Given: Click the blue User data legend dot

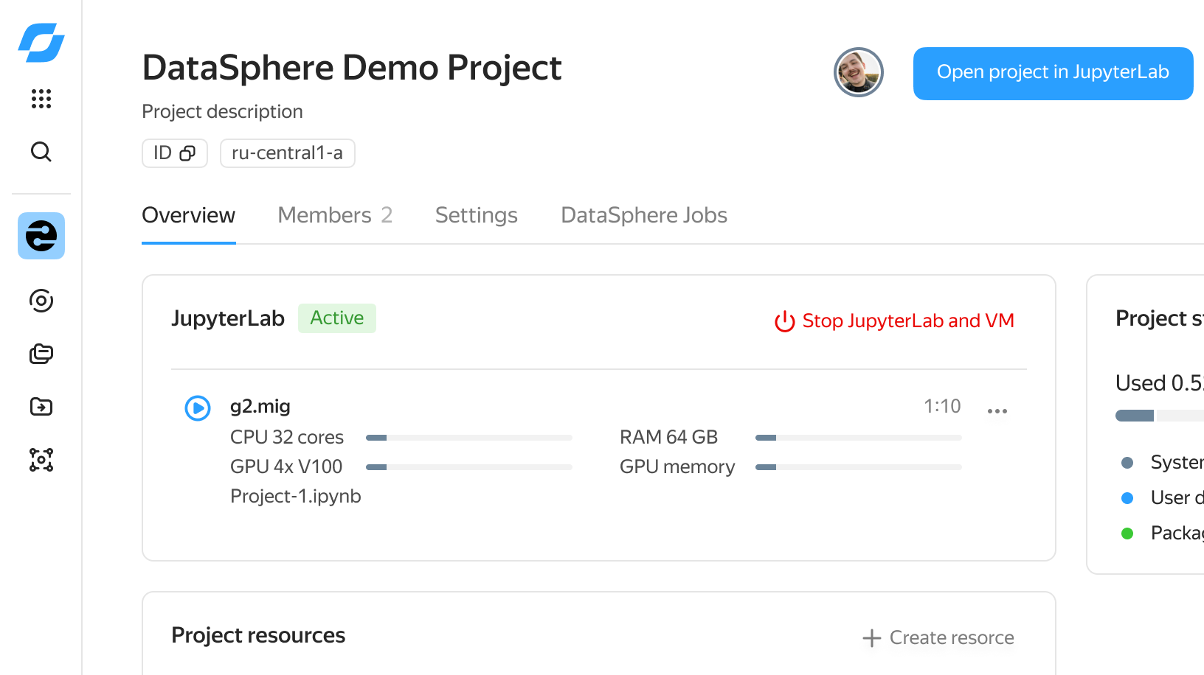Looking at the screenshot, I should [1127, 498].
